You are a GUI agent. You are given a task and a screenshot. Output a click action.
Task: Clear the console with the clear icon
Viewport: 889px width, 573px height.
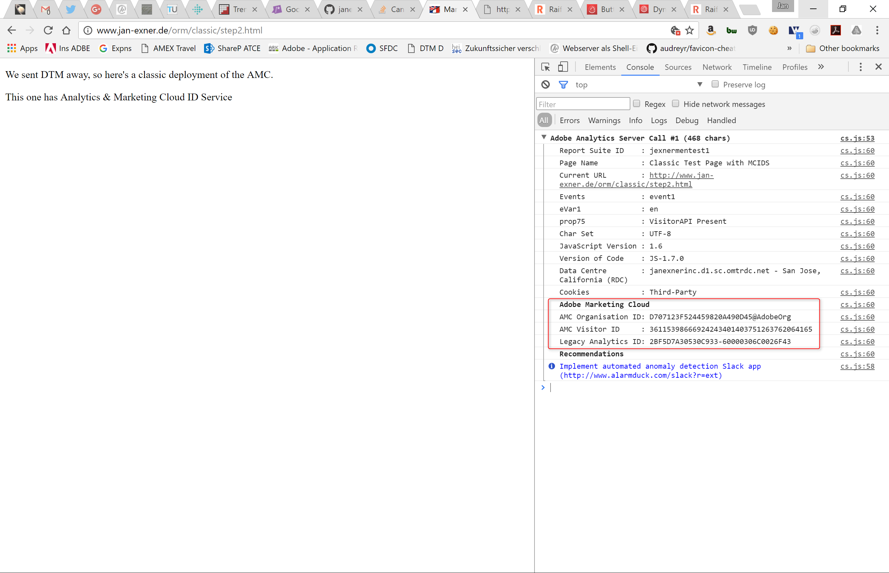tap(546, 84)
